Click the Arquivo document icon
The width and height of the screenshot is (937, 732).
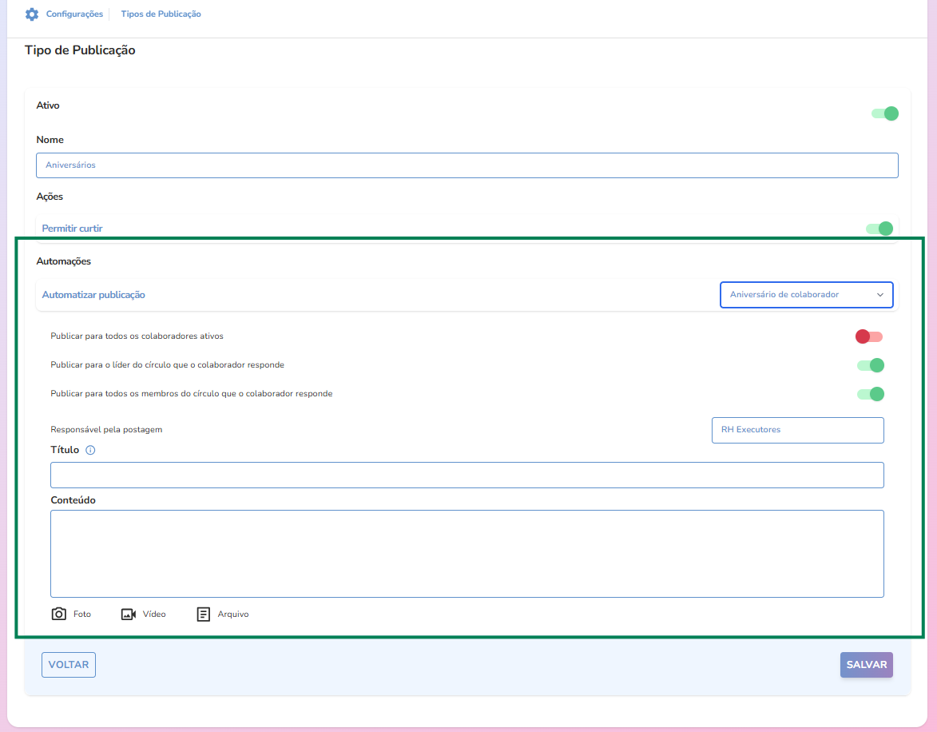(204, 615)
